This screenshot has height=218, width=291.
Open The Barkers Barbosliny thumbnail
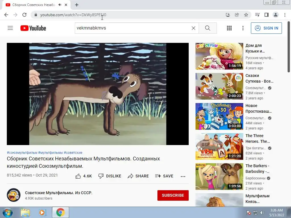(x=219, y=177)
